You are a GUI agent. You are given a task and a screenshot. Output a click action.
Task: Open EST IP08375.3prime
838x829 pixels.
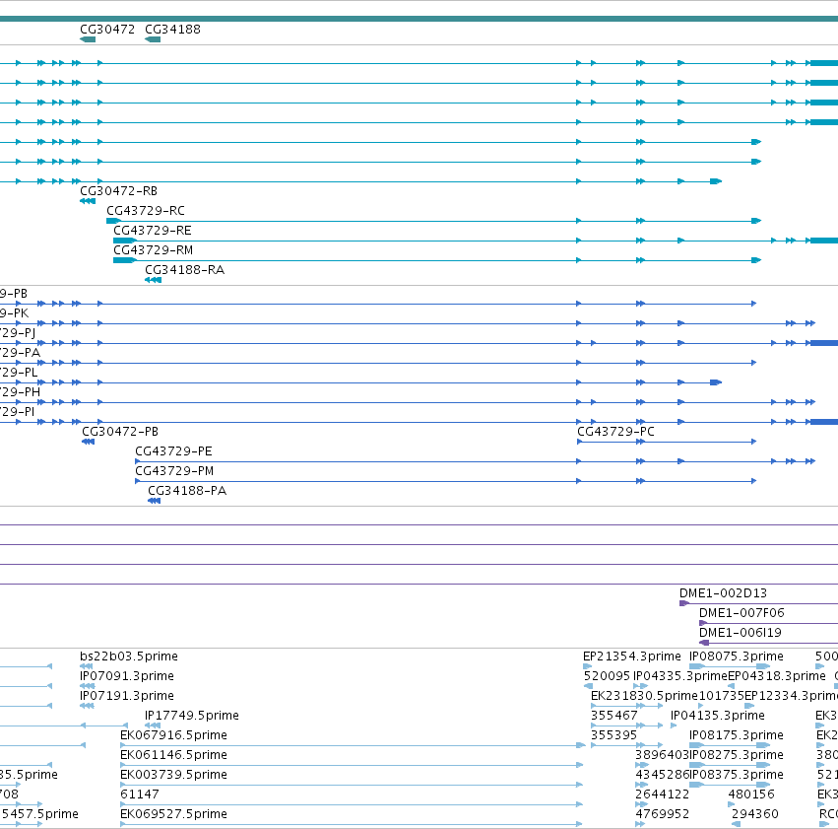737,775
